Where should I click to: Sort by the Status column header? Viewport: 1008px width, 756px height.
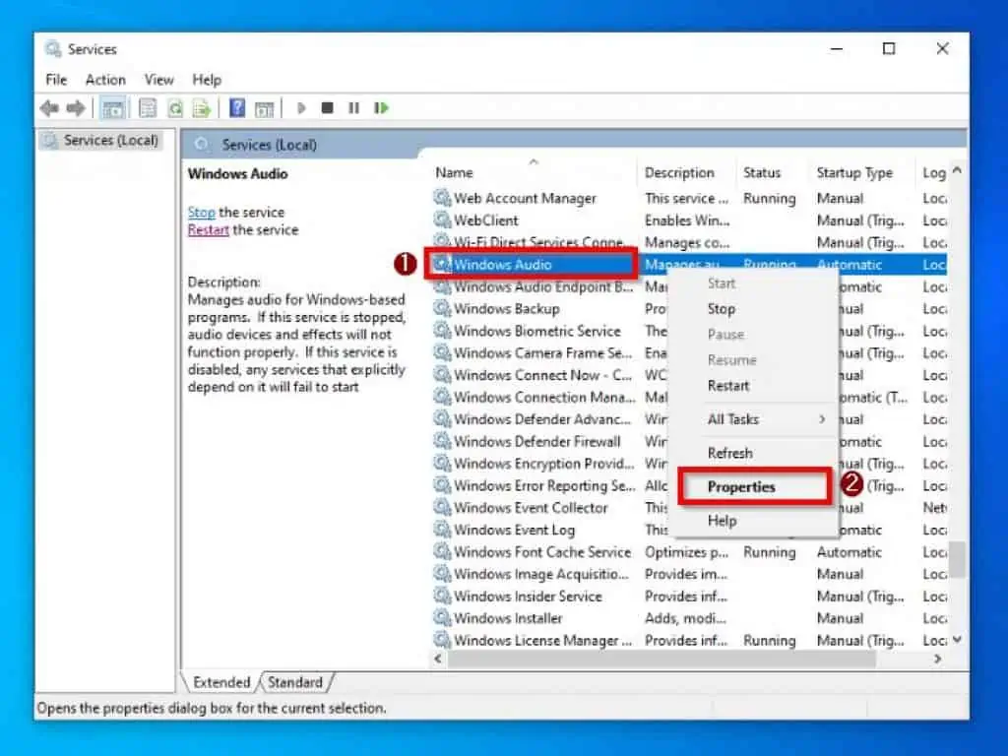773,172
